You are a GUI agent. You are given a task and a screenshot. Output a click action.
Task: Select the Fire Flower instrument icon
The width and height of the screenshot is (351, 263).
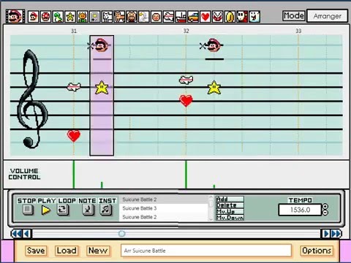(x=82, y=17)
